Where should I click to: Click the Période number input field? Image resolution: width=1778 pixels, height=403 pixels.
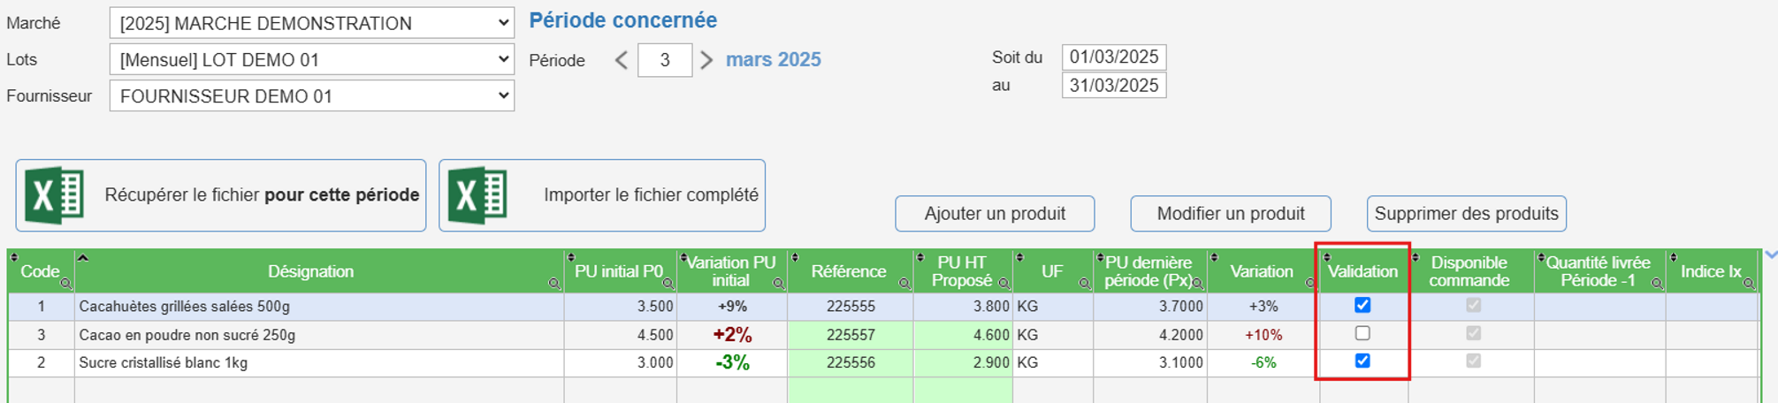click(x=664, y=60)
